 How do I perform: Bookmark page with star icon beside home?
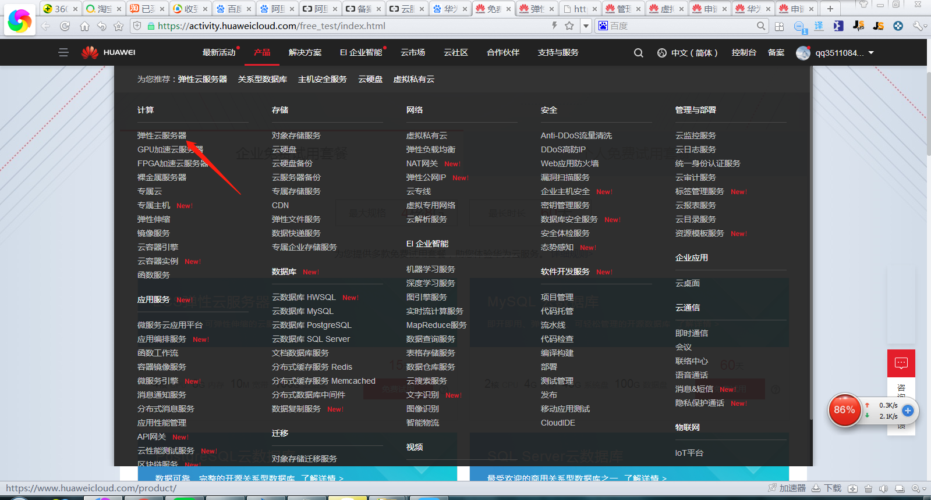118,26
